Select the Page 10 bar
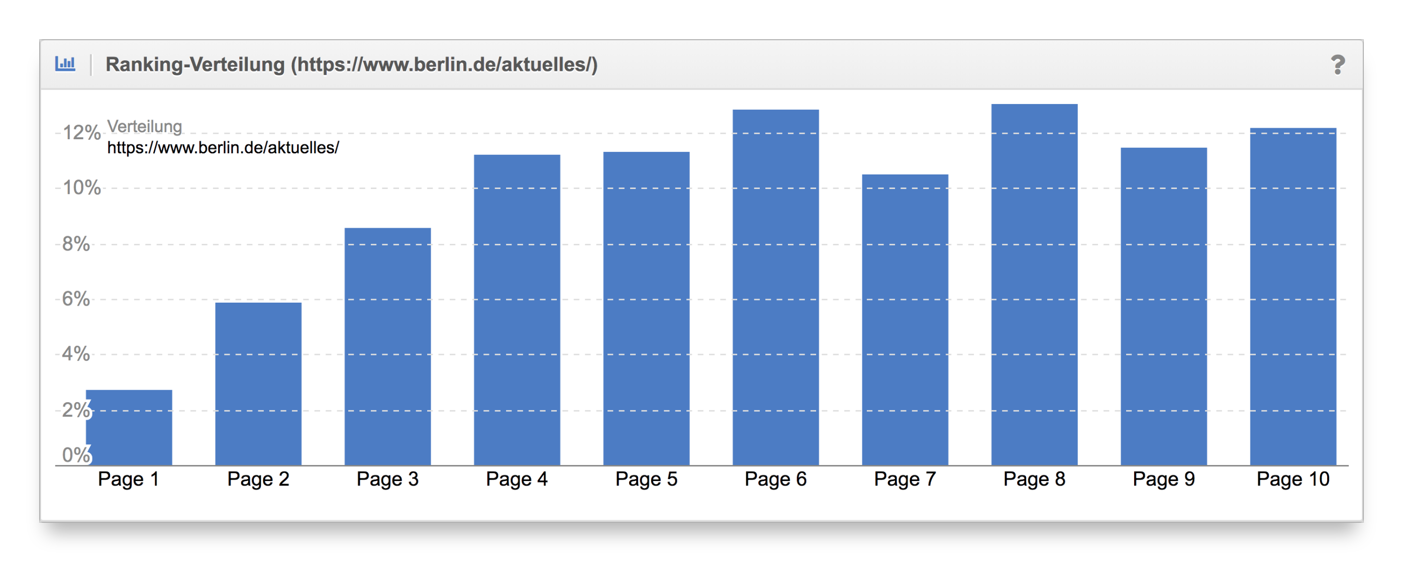 (1293, 296)
